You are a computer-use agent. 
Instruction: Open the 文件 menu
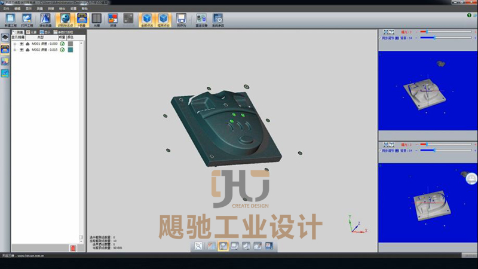[6, 8]
